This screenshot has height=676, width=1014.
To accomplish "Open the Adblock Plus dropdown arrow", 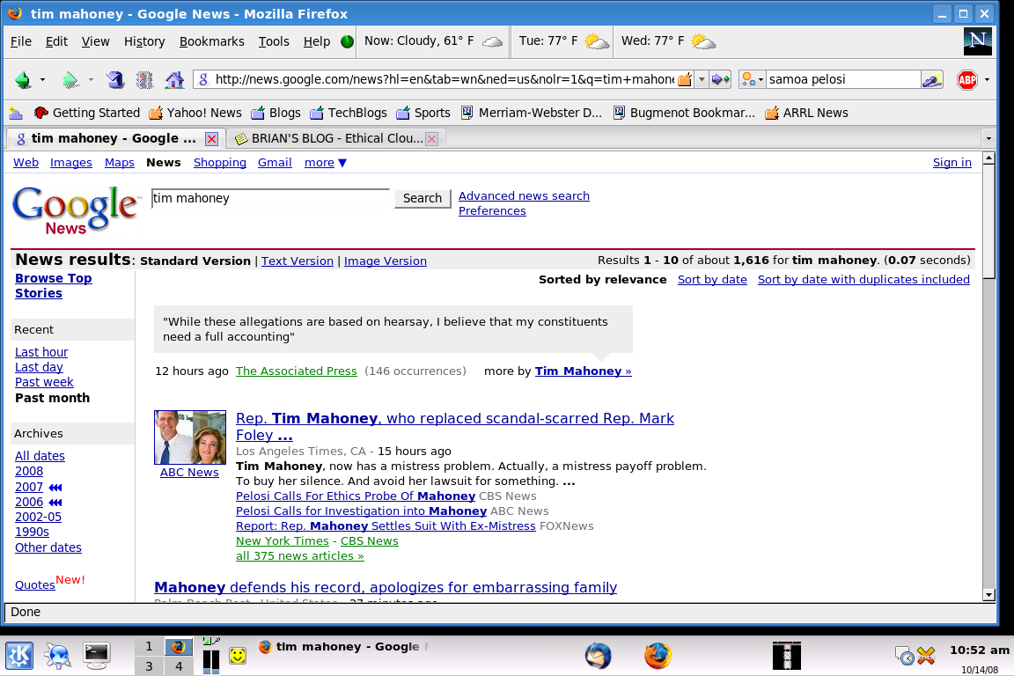I will 987,80.
